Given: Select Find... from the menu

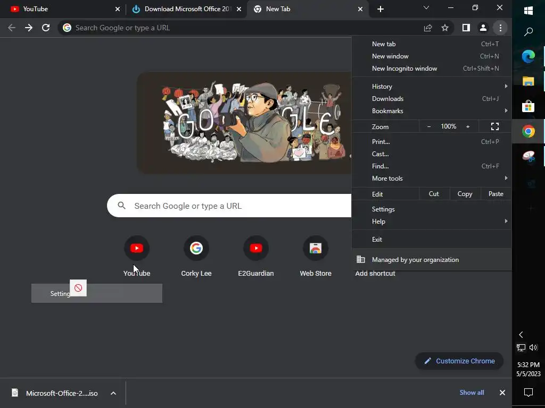Looking at the screenshot, I should (432, 166).
